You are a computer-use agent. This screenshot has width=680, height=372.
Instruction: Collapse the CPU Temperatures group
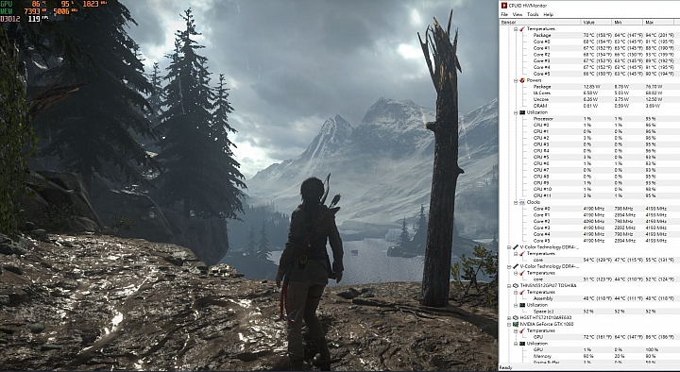(516, 28)
